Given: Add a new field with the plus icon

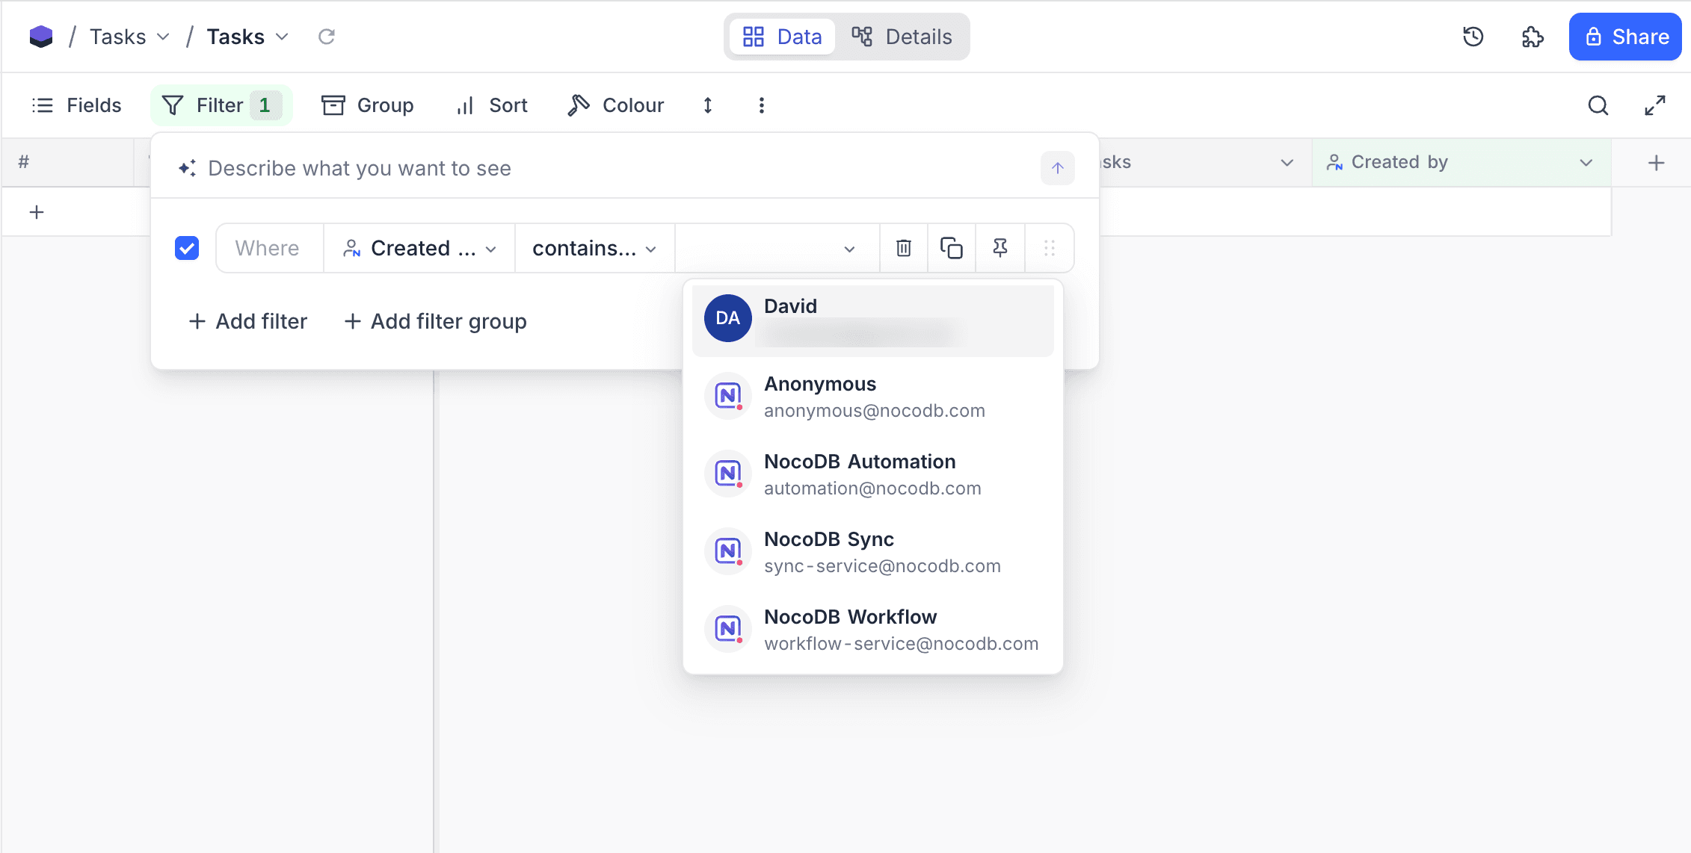Looking at the screenshot, I should tap(1656, 162).
